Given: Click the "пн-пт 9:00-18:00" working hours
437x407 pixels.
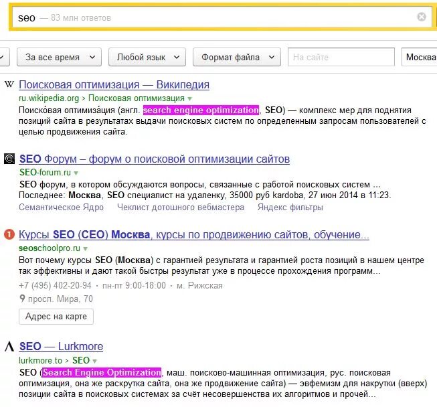Looking at the screenshot, I should [134, 285].
